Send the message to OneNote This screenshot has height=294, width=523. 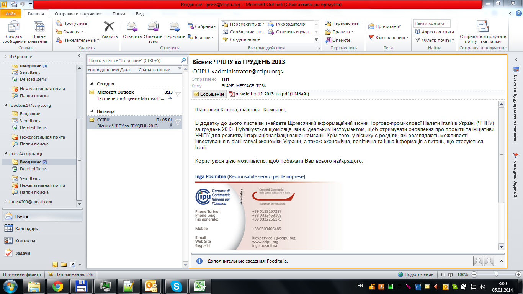tap(338, 40)
